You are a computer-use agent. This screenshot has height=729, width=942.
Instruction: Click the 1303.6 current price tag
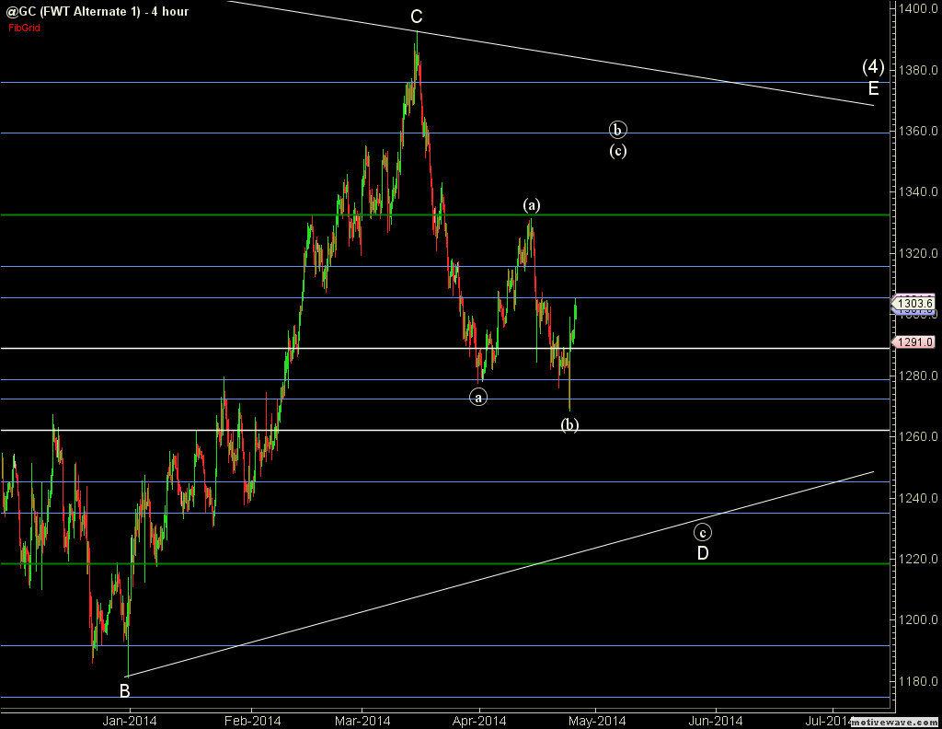[x=916, y=303]
